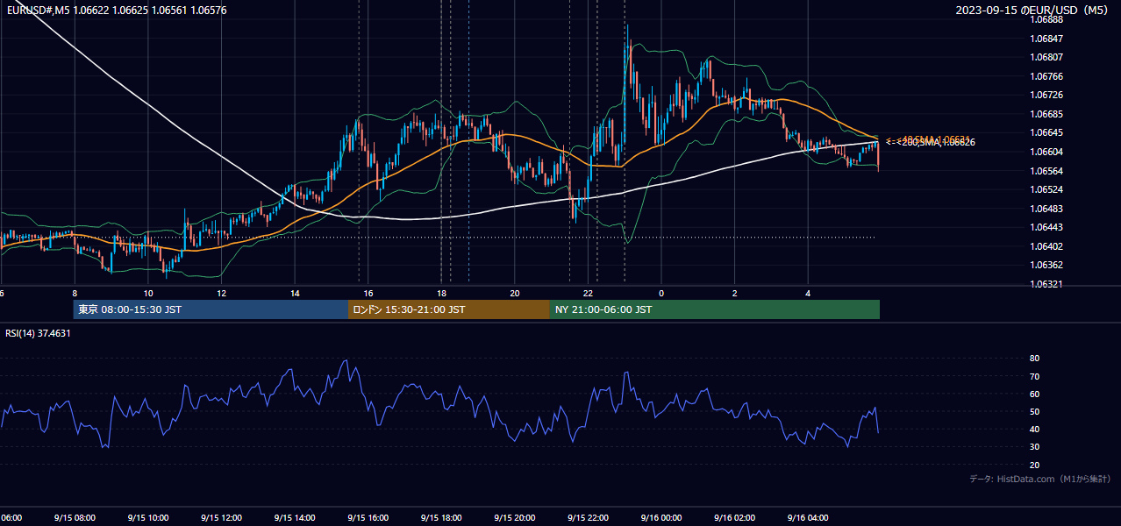The image size is (1121, 526).
Task: Click the 9/15 10:00 date label at bottom
Action: click(147, 518)
